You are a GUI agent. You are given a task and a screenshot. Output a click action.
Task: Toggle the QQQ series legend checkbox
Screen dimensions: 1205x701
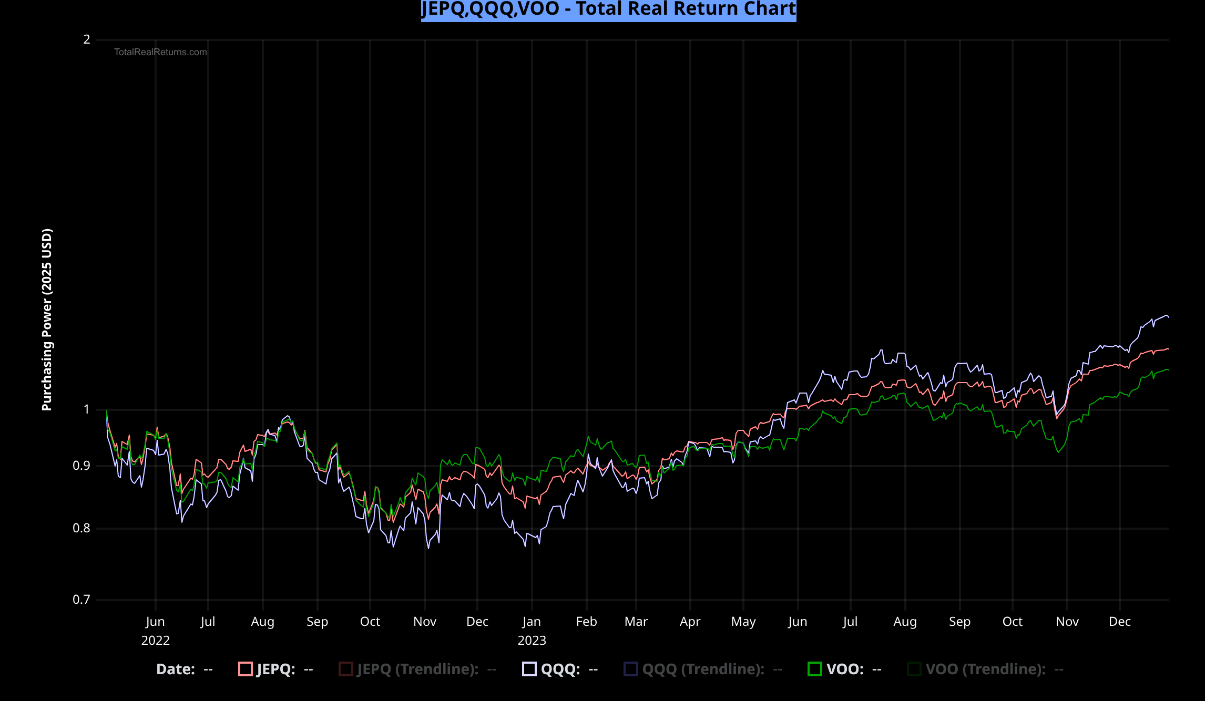coord(529,669)
